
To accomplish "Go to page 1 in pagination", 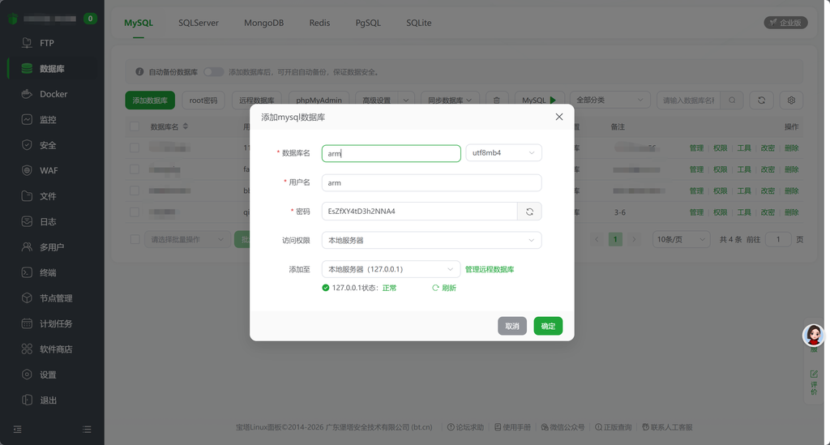I will click(x=615, y=239).
